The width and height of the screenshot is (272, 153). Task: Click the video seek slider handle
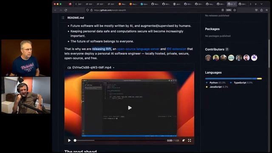click(75, 140)
